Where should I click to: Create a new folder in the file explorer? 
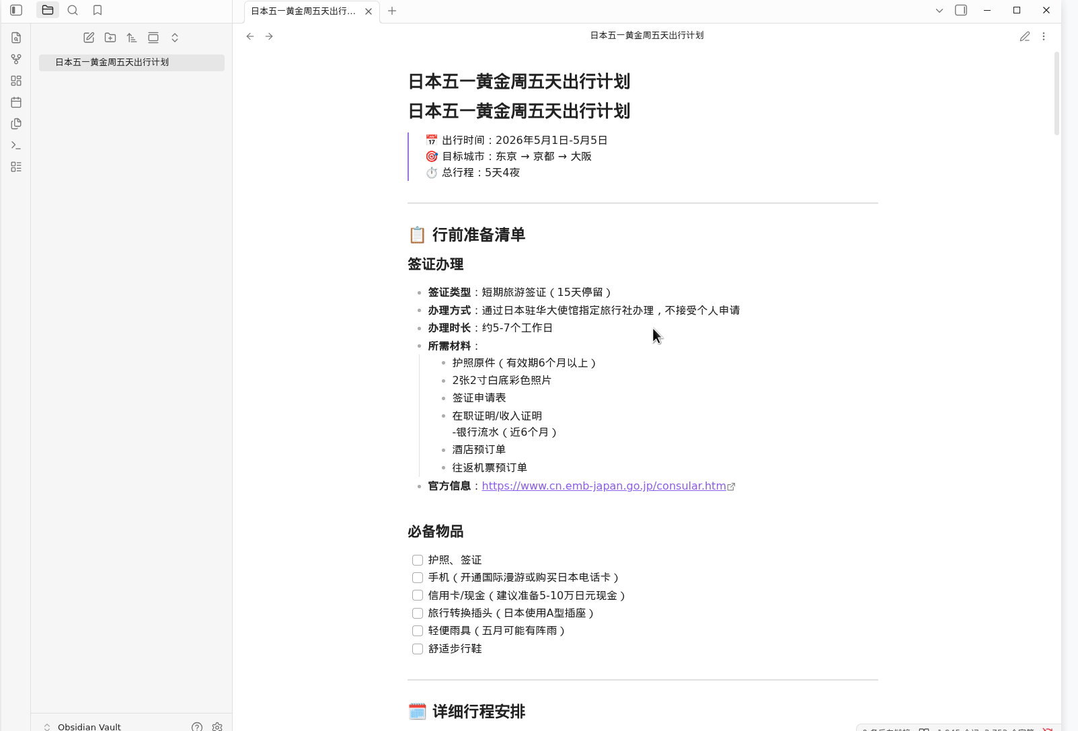coord(110,38)
